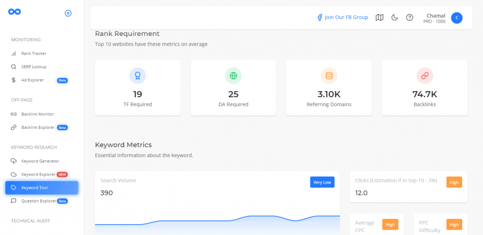Select the highlighted Keyword Tool item
Viewport: 483px width, 235px height.
tap(42, 188)
